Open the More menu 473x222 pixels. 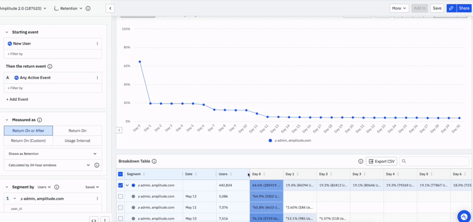[399, 9]
